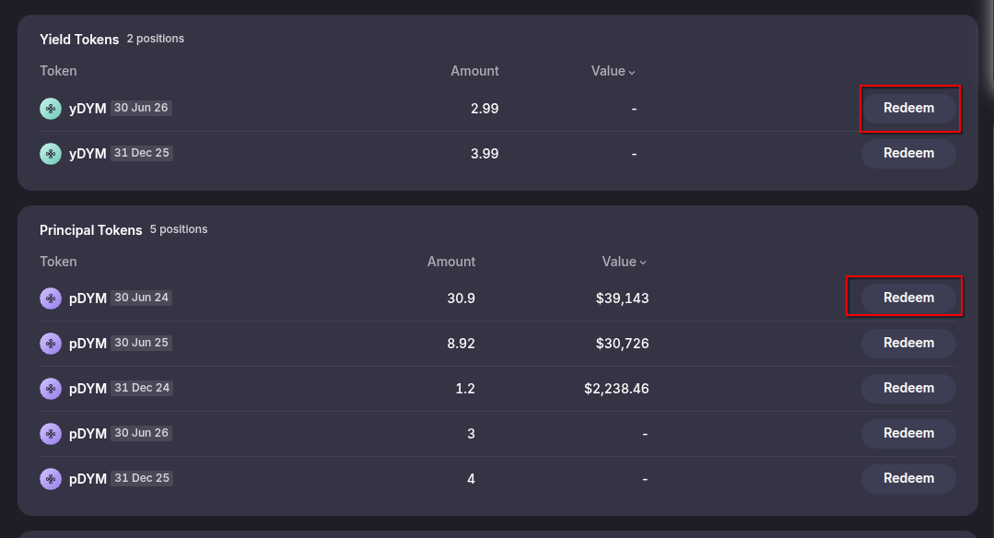
Task: Click pDYM 30 Jun 25 token icon
Action: click(51, 344)
